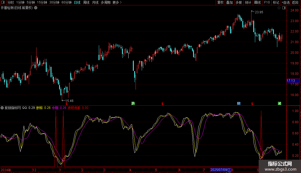Click the green 减 shareholding reduction marker
301x173 pixels.
pos(279,103)
